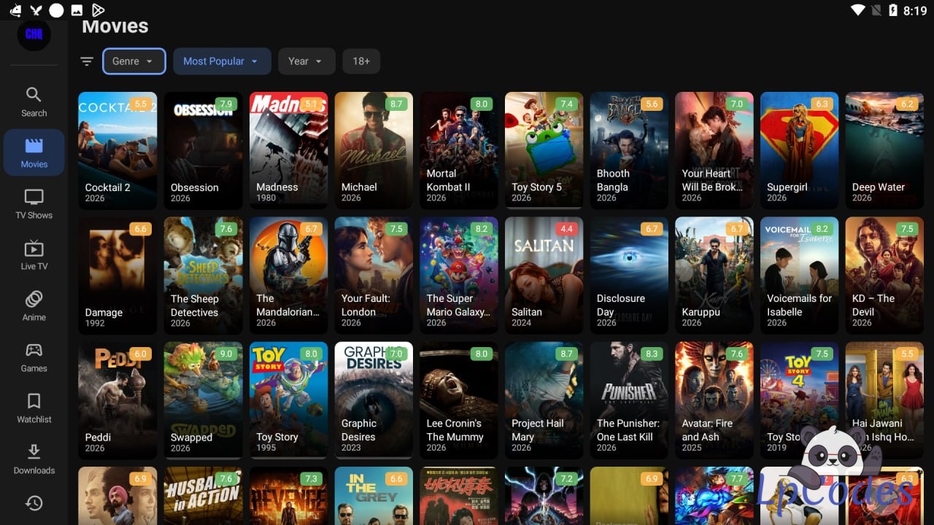Open the 1995 Toy Story poster
This screenshot has width=934, height=525.
coord(288,400)
